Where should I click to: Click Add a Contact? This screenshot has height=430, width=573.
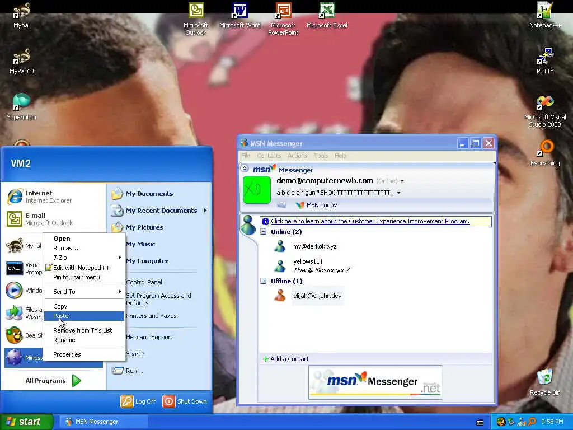tap(286, 359)
